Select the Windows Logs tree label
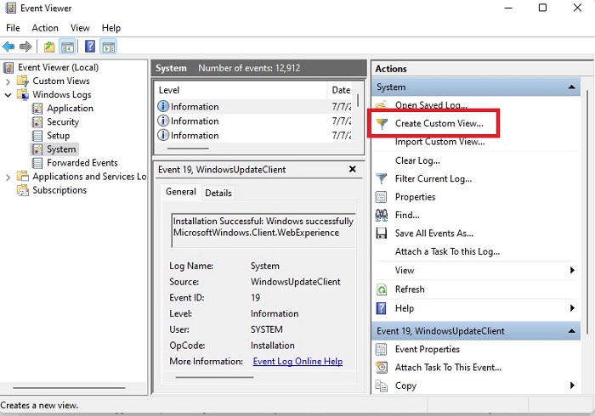 (62, 95)
